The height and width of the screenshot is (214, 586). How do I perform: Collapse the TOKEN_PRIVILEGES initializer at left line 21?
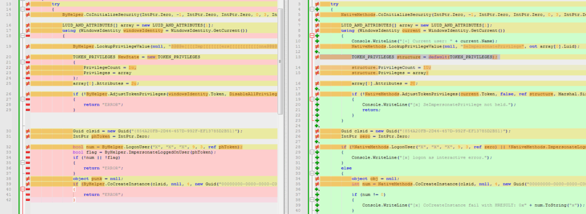point(22,62)
